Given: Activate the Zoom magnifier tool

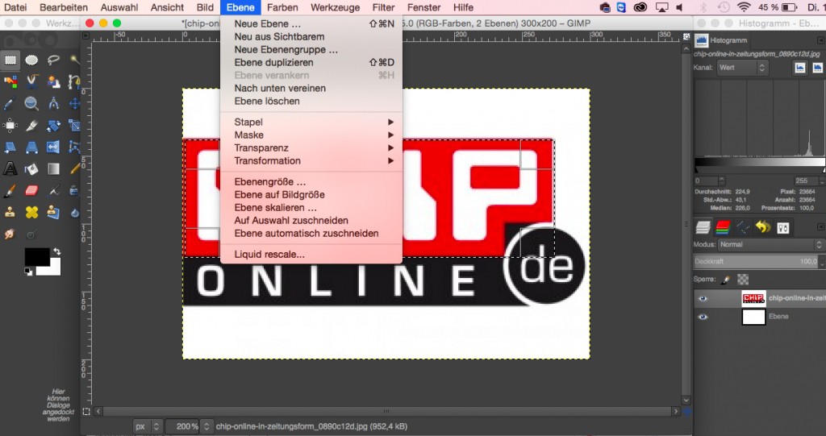Looking at the screenshot, I should (32, 103).
